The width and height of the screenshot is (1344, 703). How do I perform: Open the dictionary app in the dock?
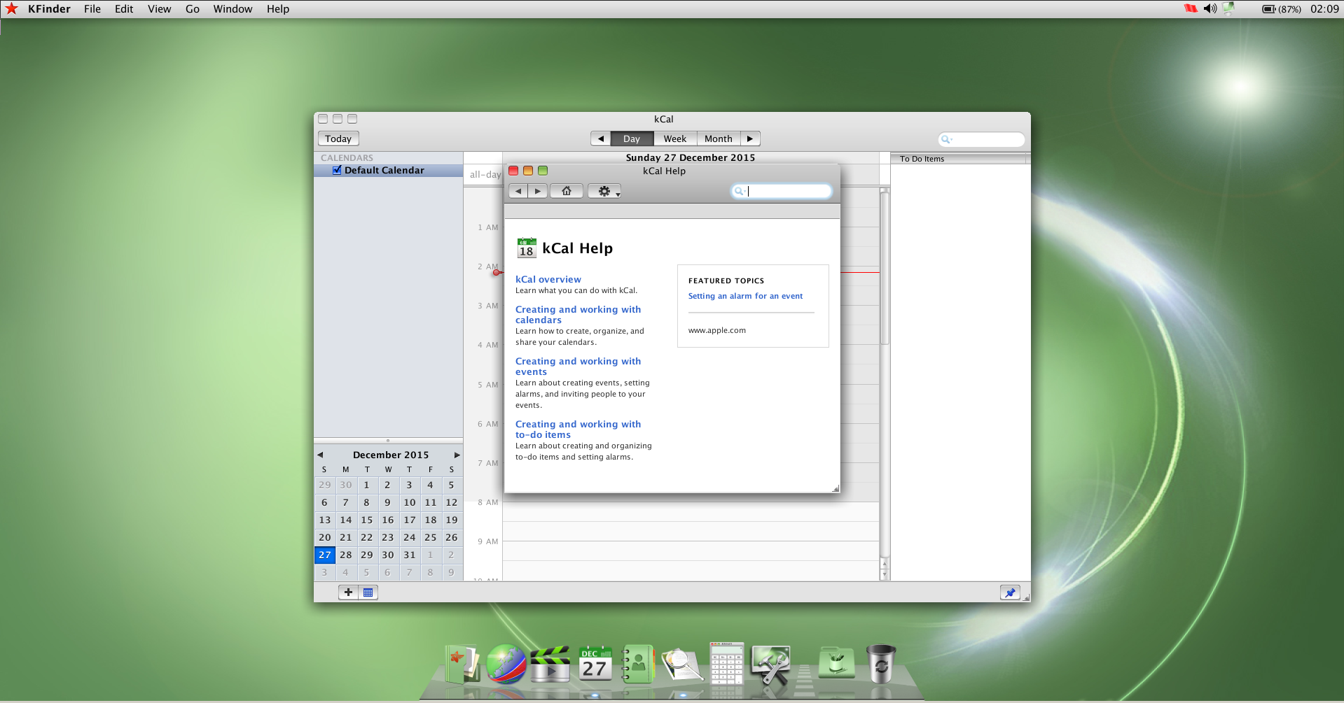[462, 663]
